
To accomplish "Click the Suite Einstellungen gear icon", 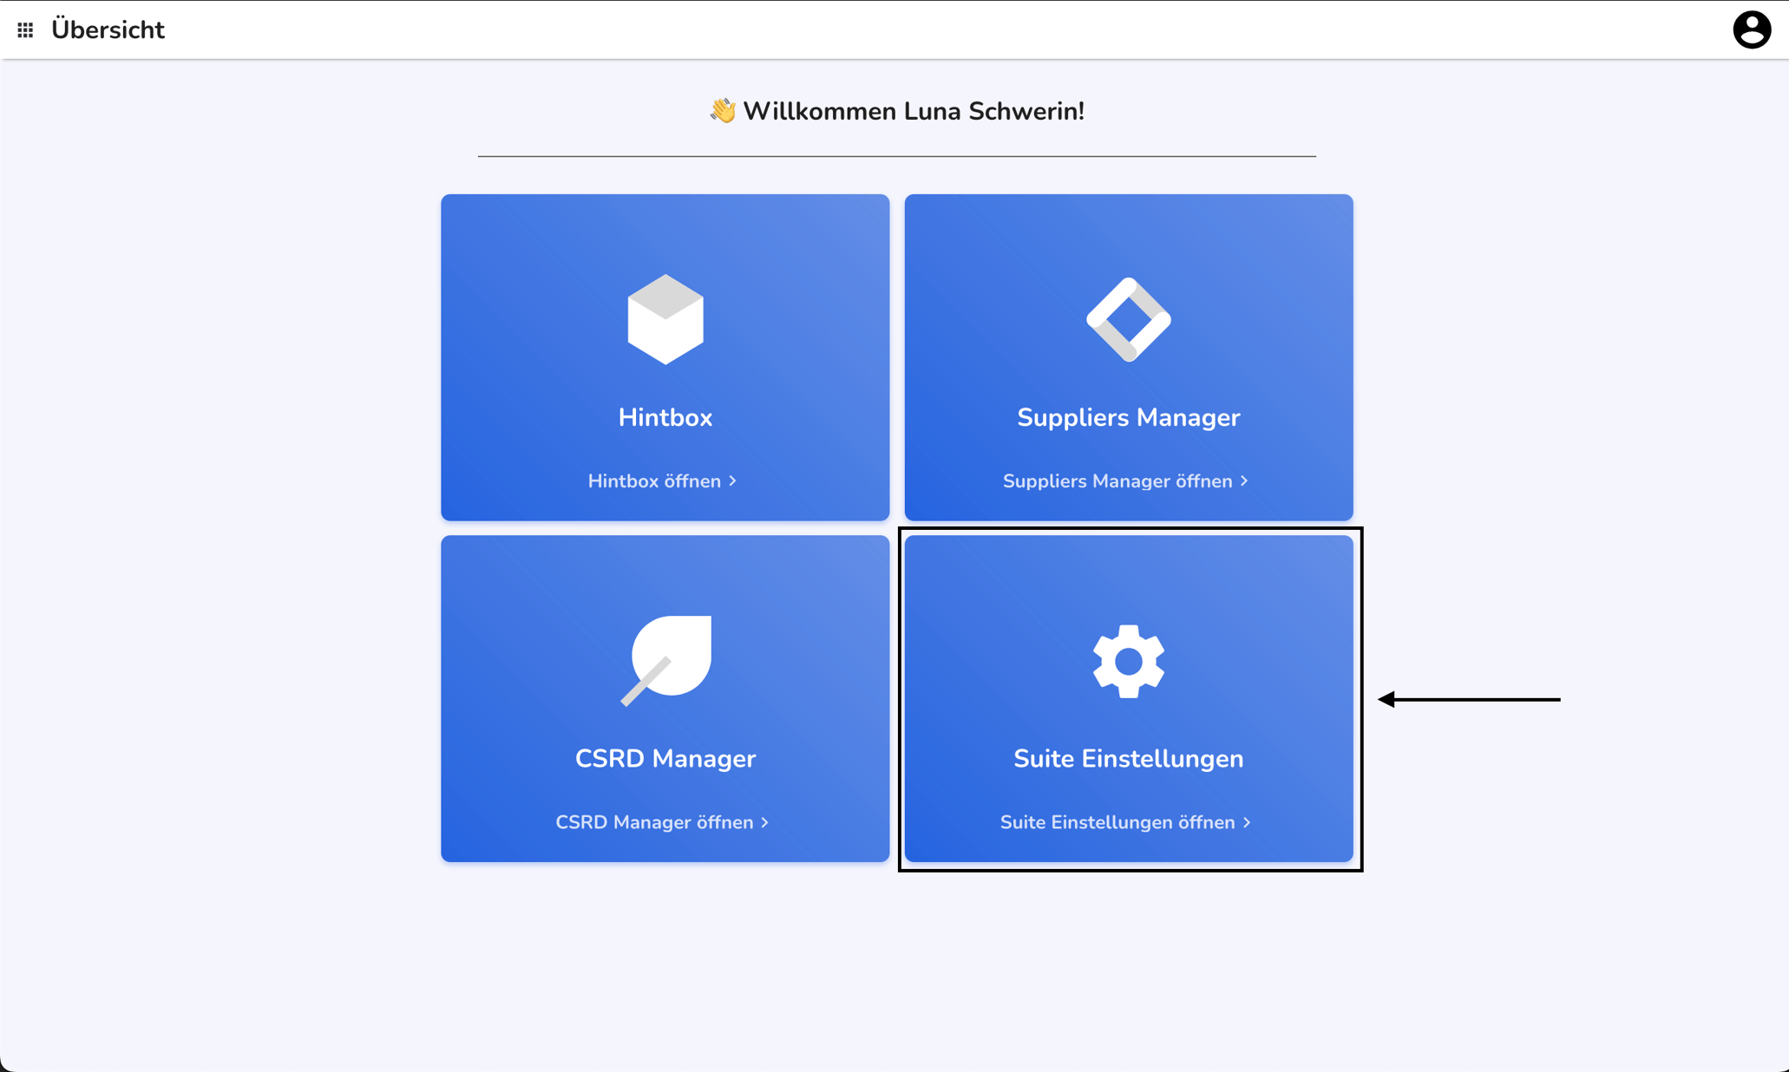I will 1128,661.
